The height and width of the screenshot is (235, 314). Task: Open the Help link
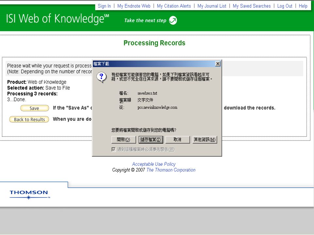pos(303,6)
